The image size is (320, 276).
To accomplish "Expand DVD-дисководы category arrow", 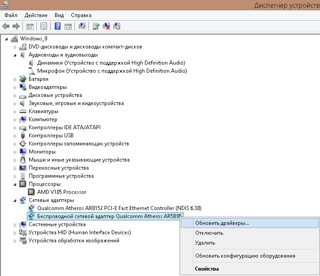I will [15, 47].
